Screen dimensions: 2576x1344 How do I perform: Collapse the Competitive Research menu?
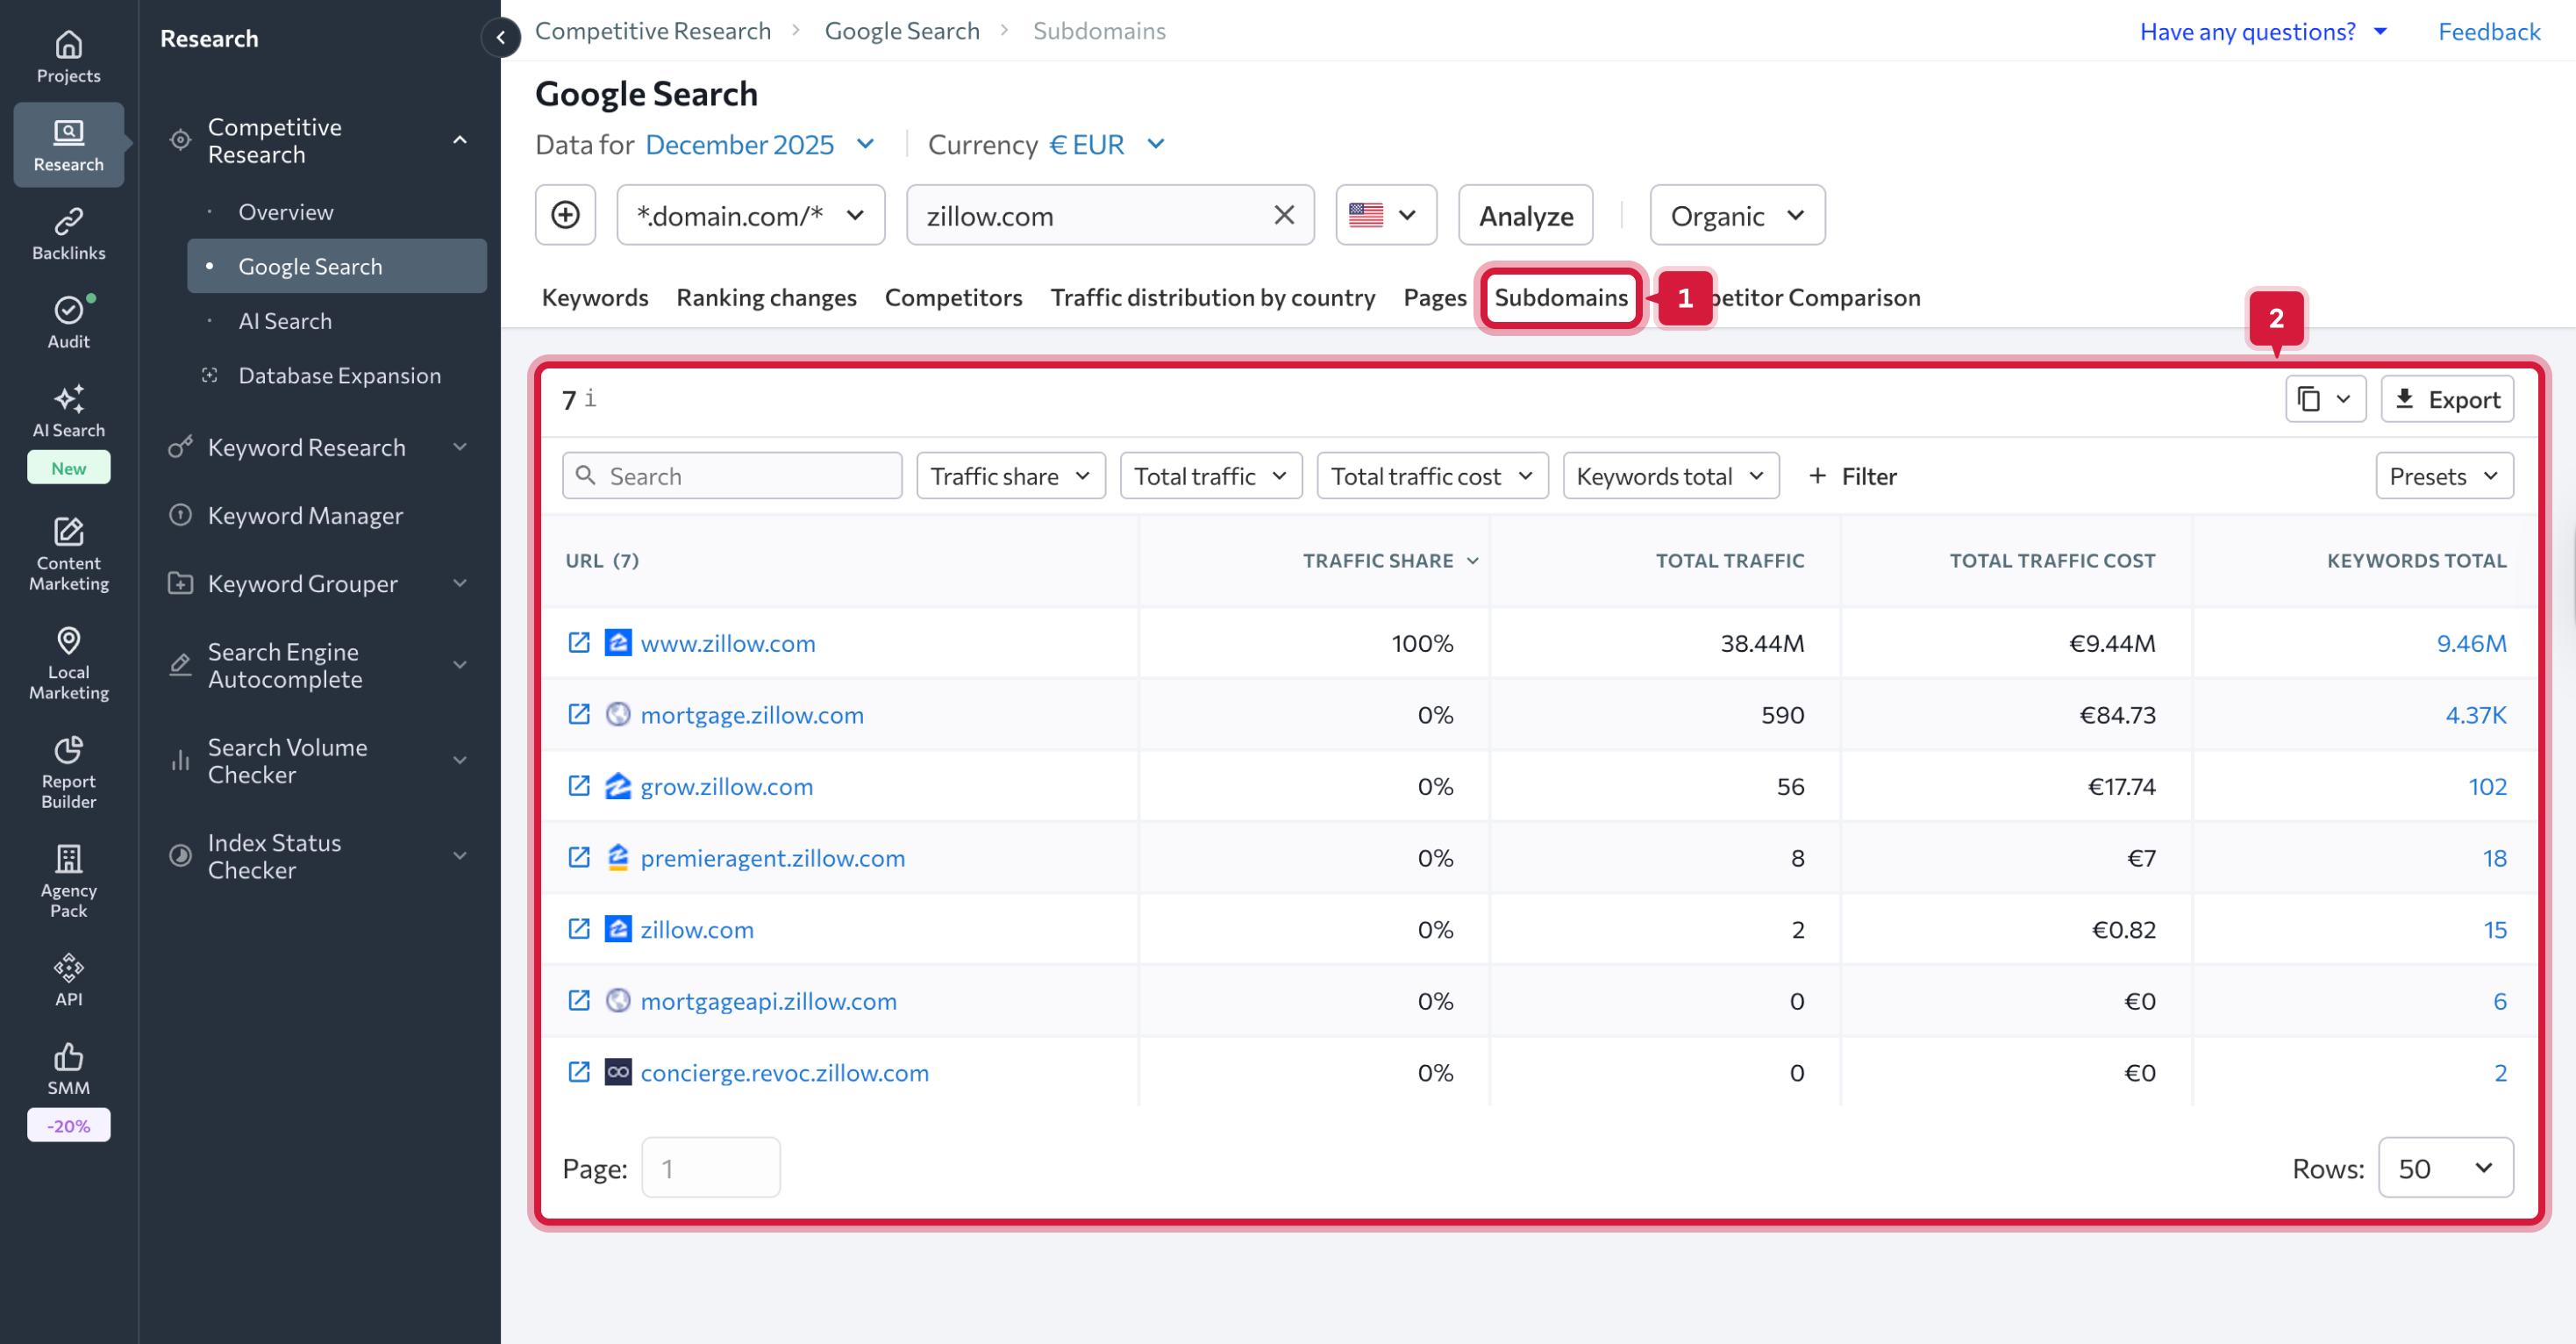pos(459,140)
